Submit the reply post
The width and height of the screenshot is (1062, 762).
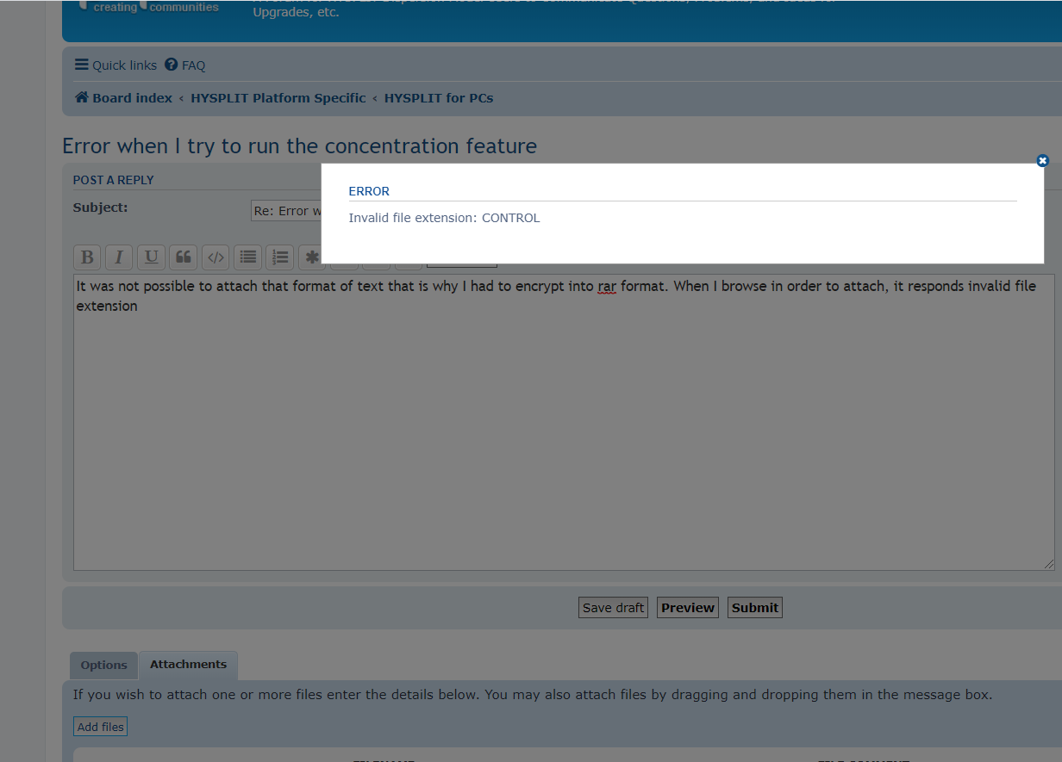(755, 608)
